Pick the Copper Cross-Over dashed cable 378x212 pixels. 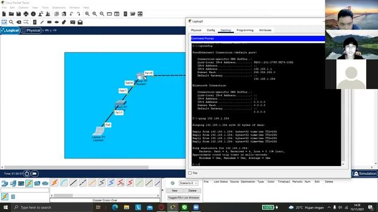click(83, 183)
